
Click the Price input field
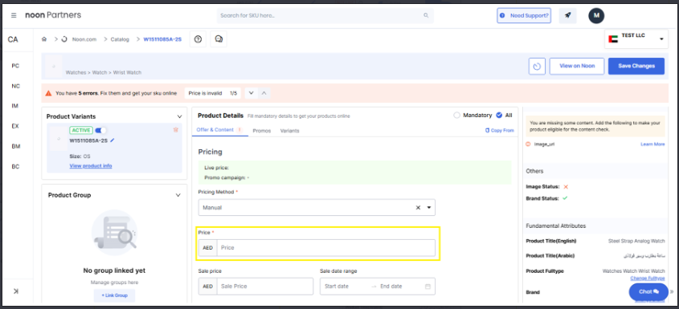pyautogui.click(x=326, y=247)
